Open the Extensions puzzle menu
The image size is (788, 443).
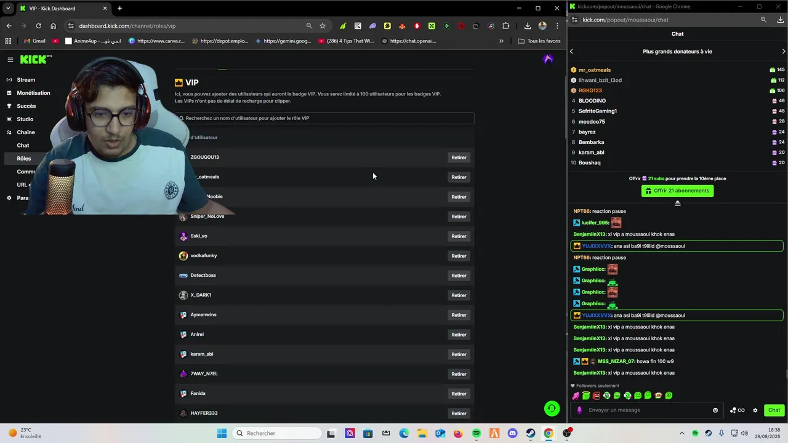(x=506, y=26)
